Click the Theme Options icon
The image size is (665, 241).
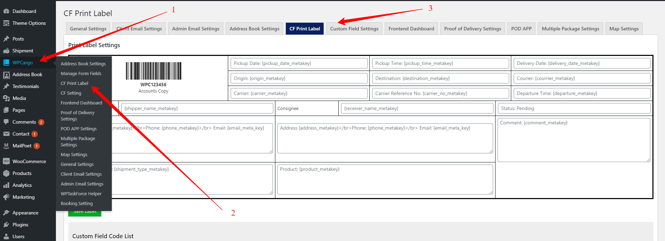6,23
